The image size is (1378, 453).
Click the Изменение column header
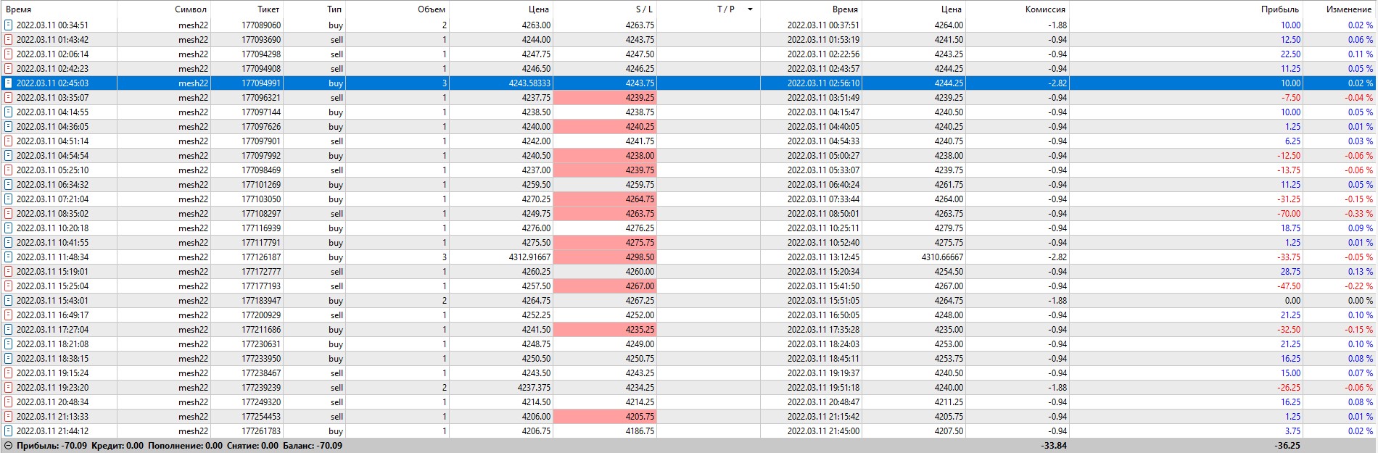click(1348, 9)
